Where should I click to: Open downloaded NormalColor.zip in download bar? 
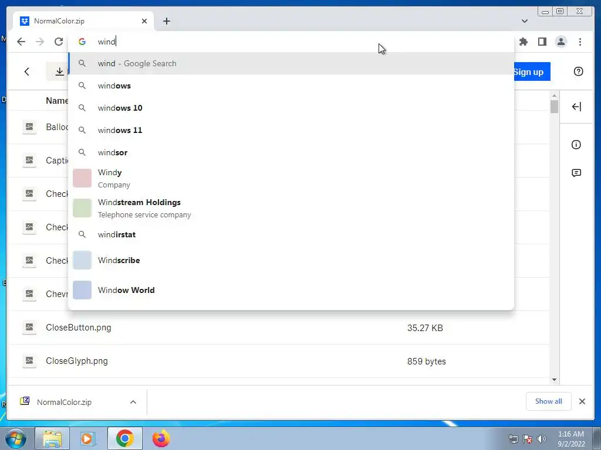[64, 402]
